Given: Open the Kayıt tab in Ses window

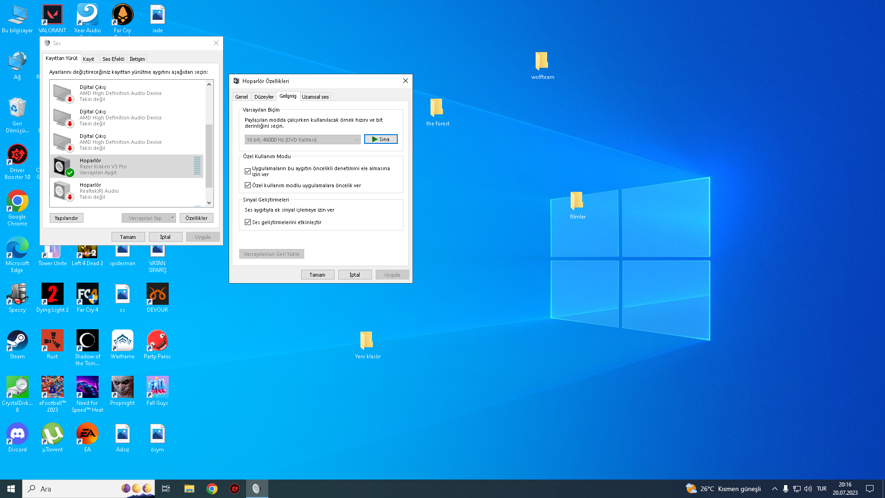Looking at the screenshot, I should 88,59.
